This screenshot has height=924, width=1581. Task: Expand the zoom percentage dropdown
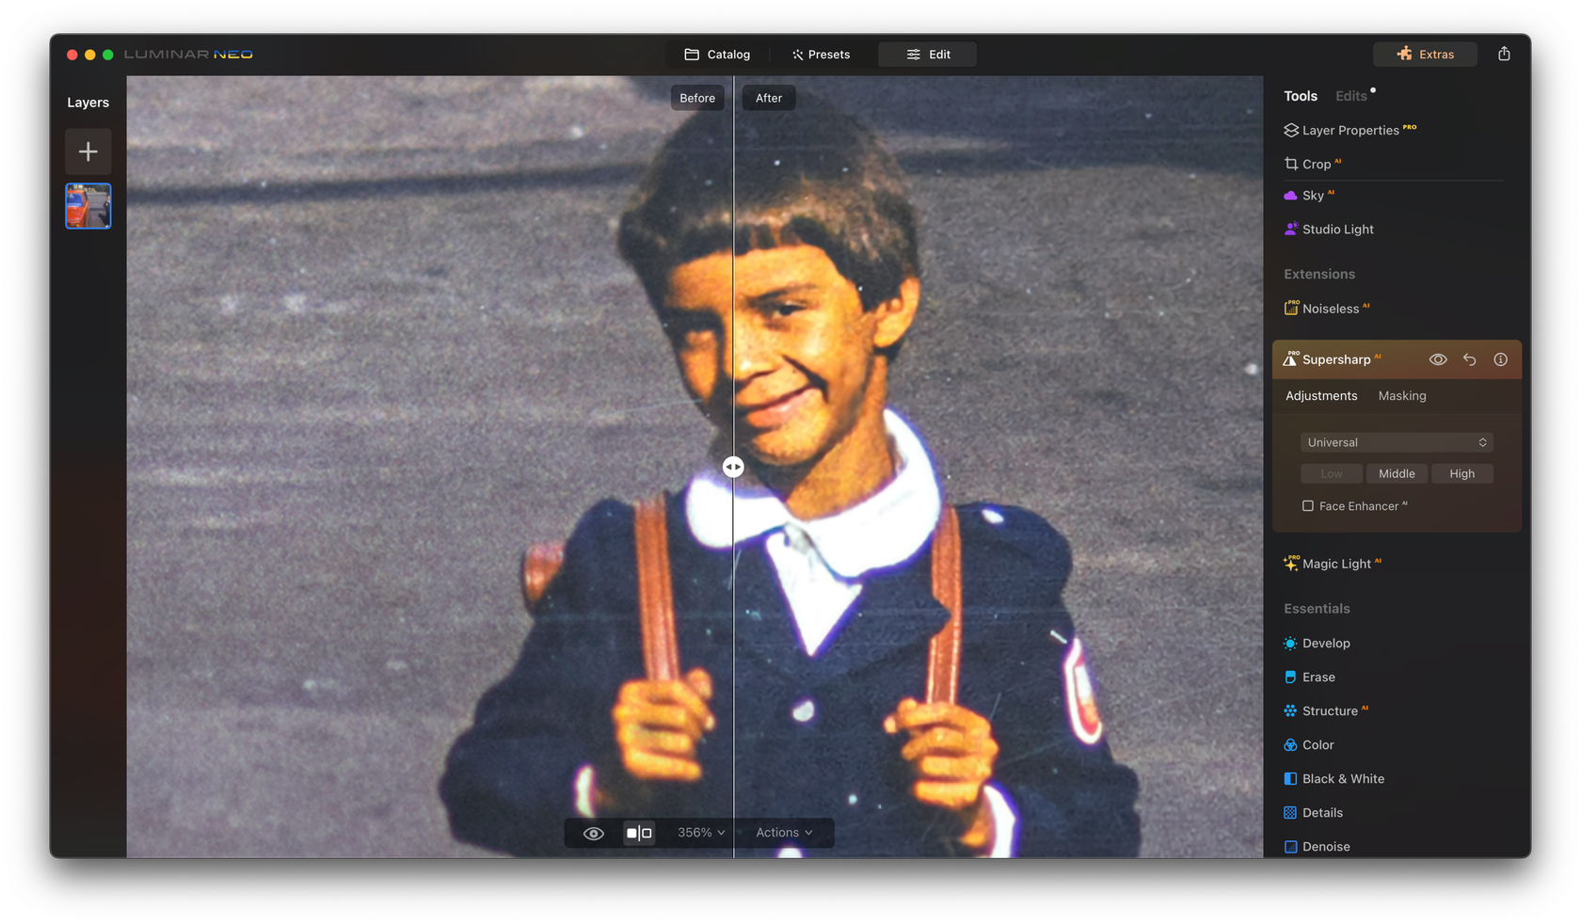coord(698,833)
